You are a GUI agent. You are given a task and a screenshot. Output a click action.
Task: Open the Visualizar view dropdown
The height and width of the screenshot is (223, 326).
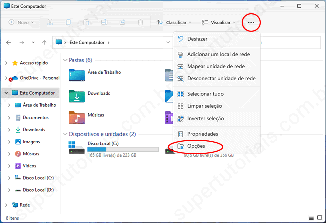(x=219, y=22)
